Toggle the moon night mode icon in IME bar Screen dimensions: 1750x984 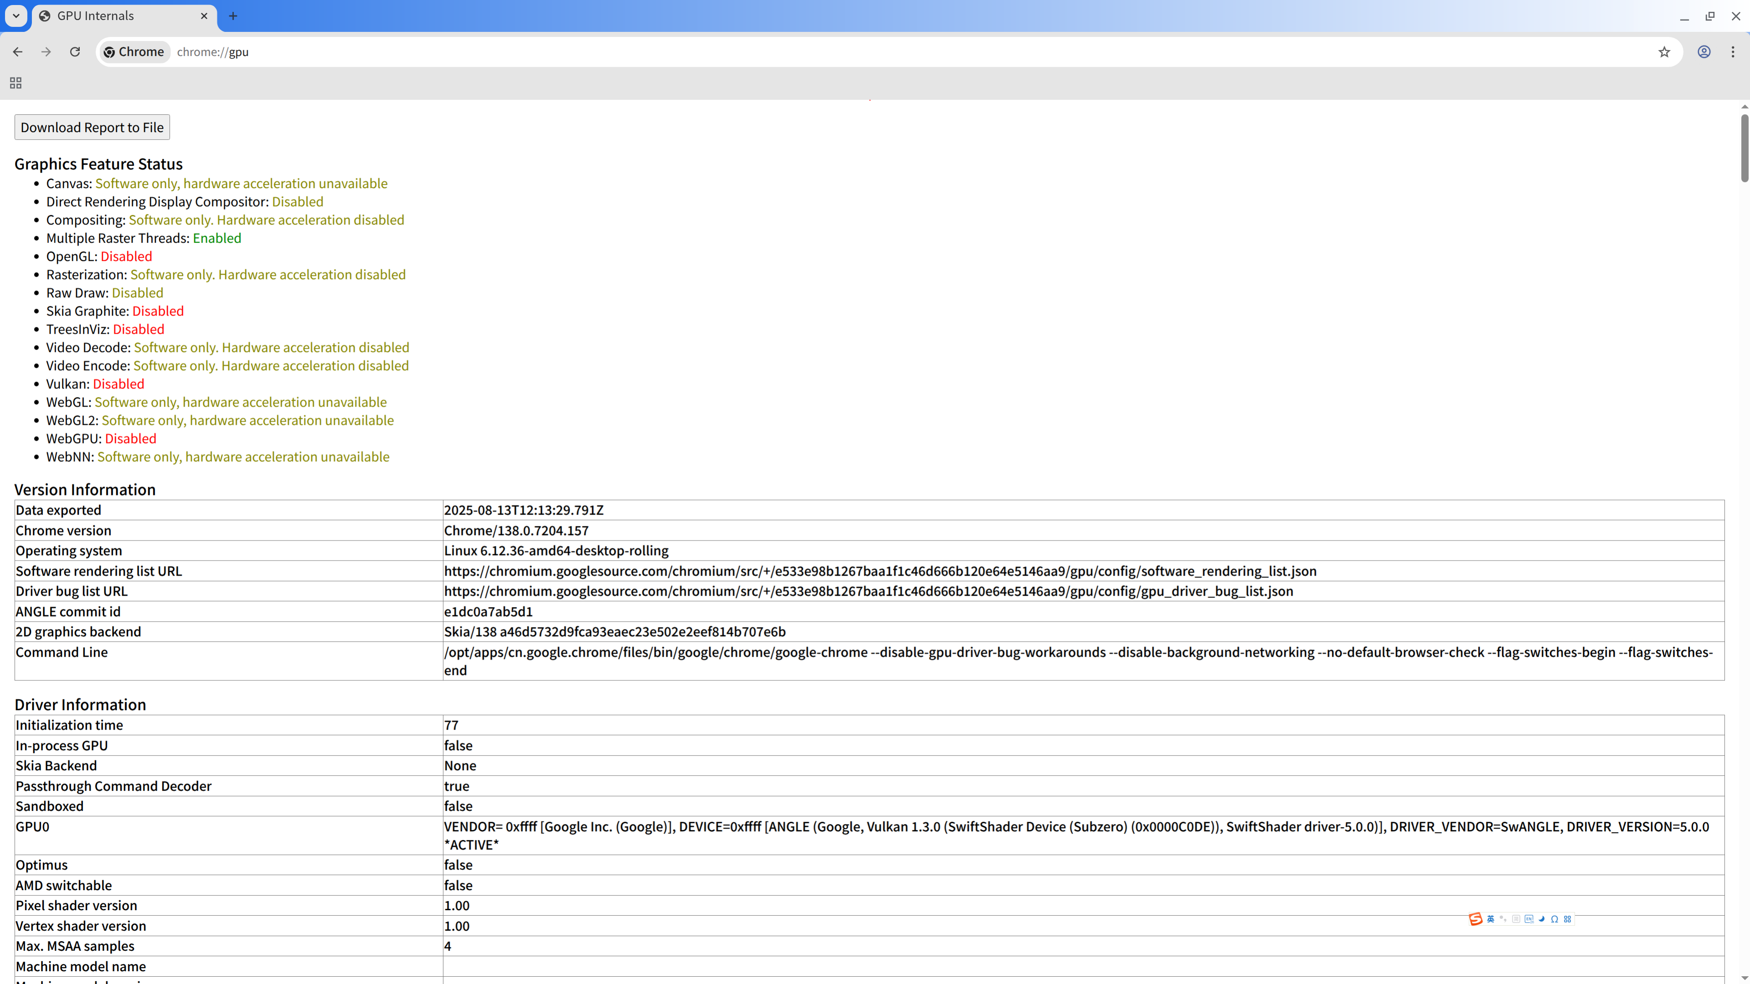pyautogui.click(x=1542, y=919)
